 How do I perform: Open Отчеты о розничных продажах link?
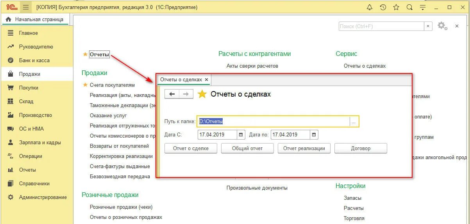126,217
